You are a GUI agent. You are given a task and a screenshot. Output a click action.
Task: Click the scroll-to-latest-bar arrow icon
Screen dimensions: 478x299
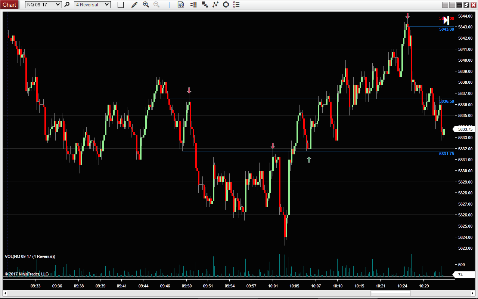(x=446, y=20)
